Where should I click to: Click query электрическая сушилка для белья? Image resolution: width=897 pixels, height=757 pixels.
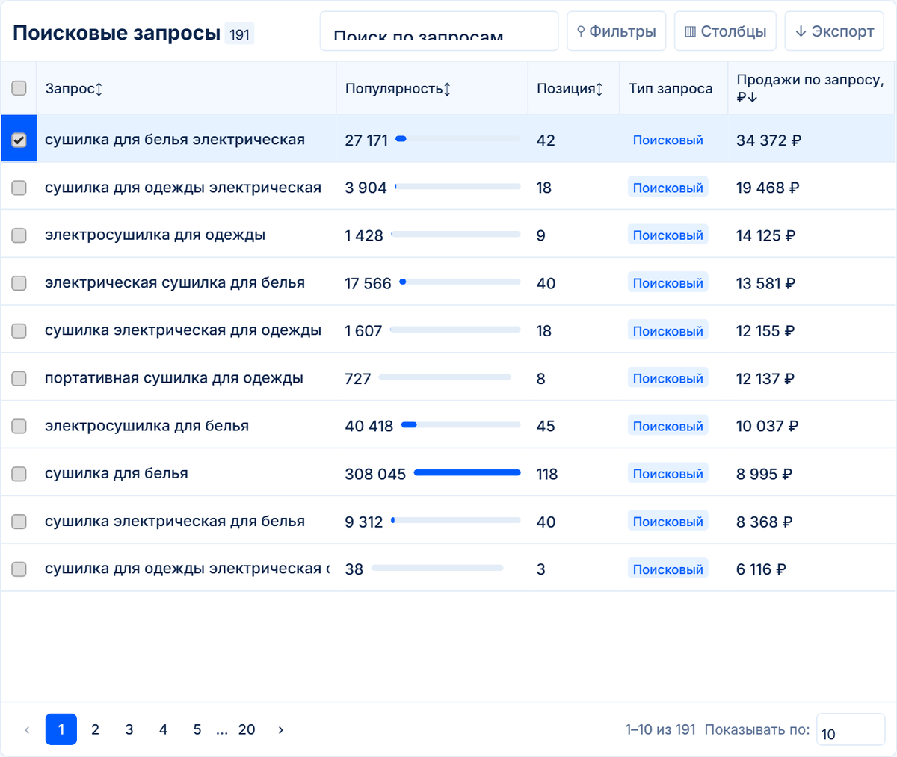(x=175, y=283)
